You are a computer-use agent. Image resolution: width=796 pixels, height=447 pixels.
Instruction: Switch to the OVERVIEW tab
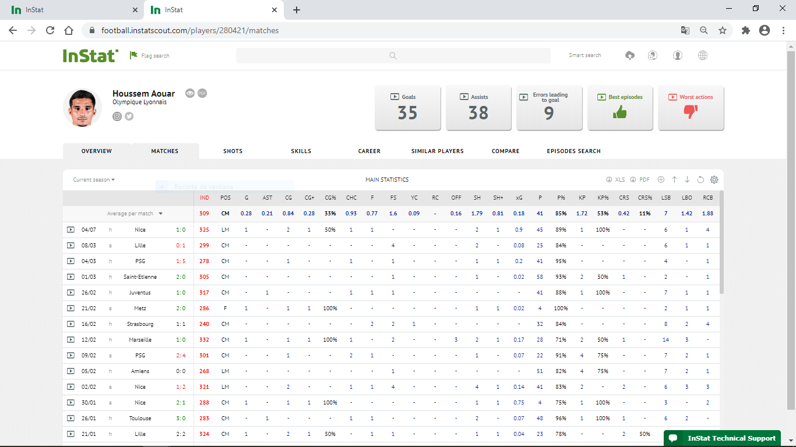pos(97,151)
